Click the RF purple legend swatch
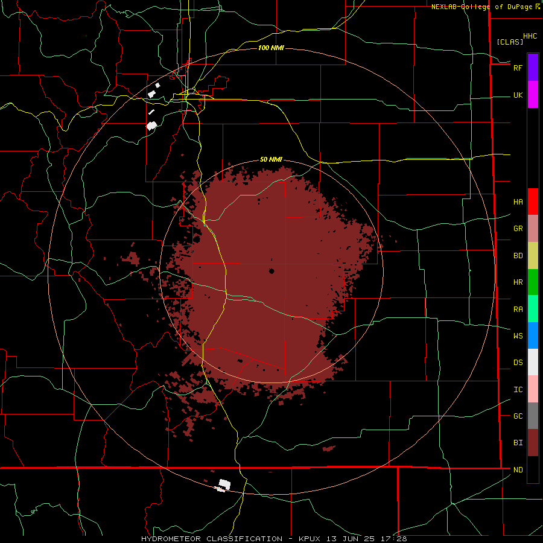The width and height of the screenshot is (543, 543). [533, 68]
